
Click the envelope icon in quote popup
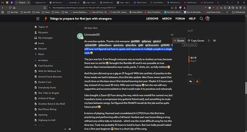coord(214,41)
